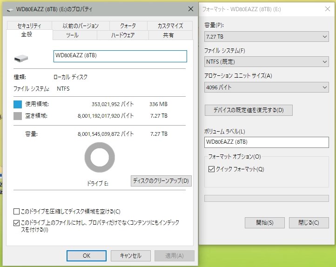The height and width of the screenshot is (267, 336).
Task: Click the 種類: label
Action: click(20, 77)
